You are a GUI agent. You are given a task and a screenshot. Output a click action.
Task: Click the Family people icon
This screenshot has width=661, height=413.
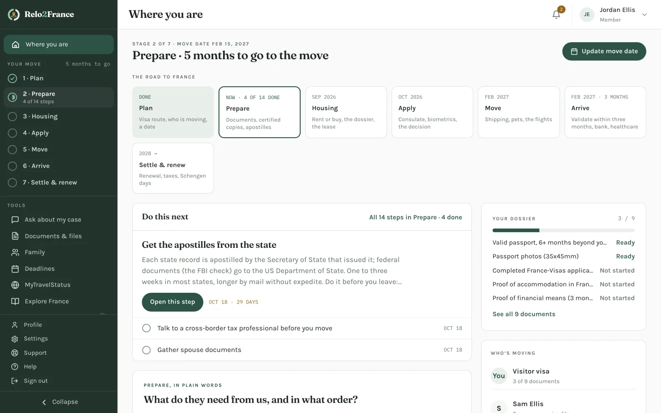[15, 252]
